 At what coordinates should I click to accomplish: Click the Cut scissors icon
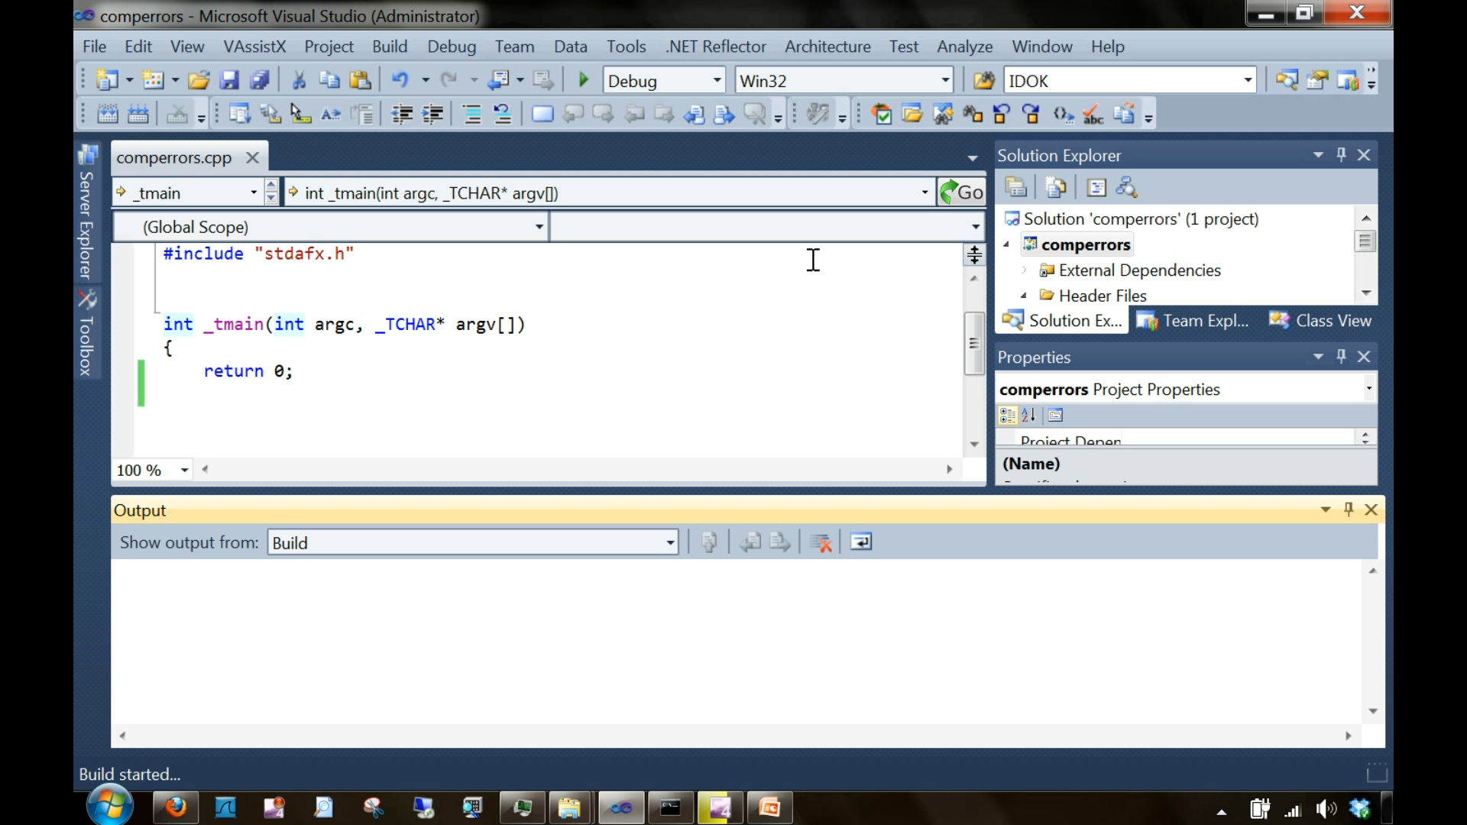click(299, 80)
